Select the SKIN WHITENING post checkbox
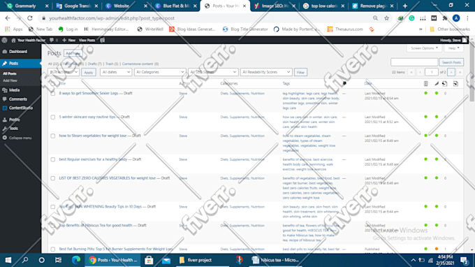The height and width of the screenshot is (267, 475). click(x=53, y=207)
